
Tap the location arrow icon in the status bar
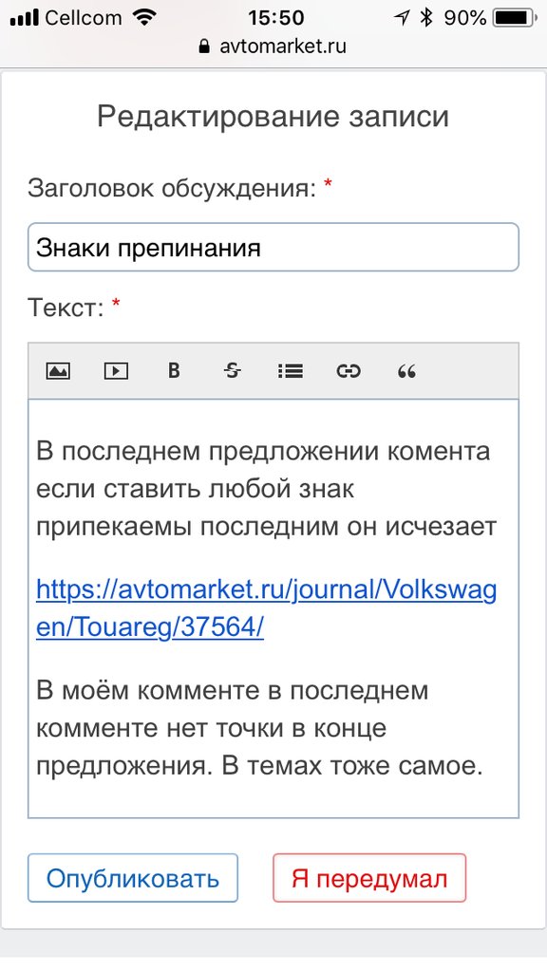(402, 18)
